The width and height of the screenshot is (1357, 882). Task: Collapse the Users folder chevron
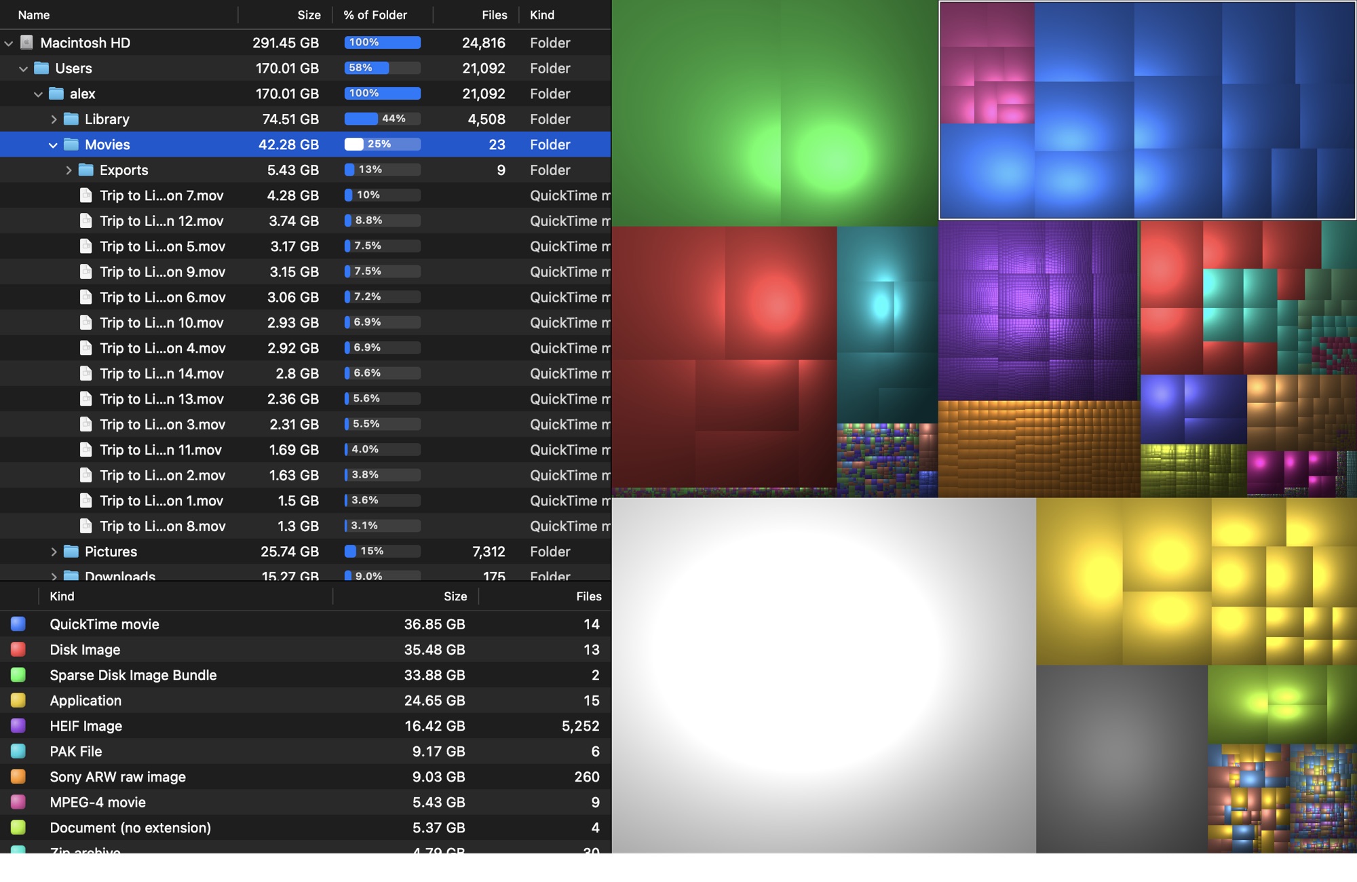(24, 69)
